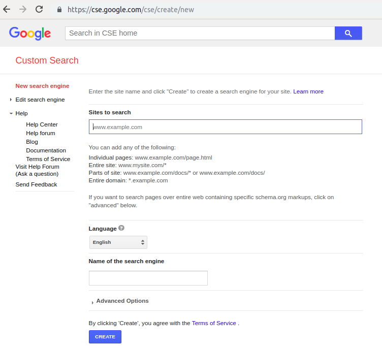This screenshot has width=382, height=348.
Task: Click Help in the sidebar
Action: [x=22, y=113]
